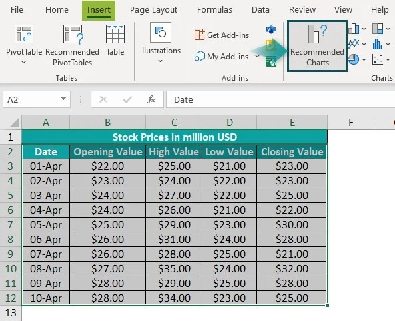Select column D header
The height and width of the screenshot is (321, 395).
[x=230, y=122]
